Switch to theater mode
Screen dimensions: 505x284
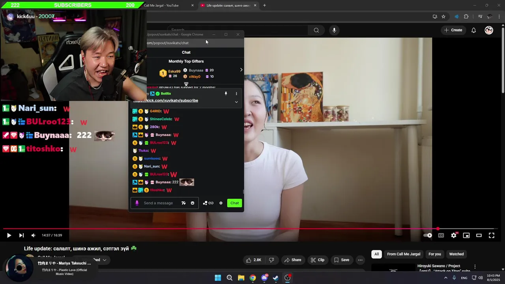(x=479, y=235)
